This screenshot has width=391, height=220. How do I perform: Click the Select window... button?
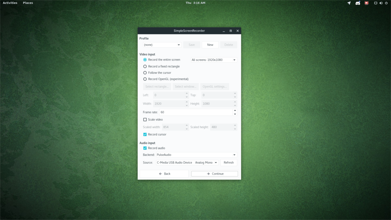click(x=186, y=86)
